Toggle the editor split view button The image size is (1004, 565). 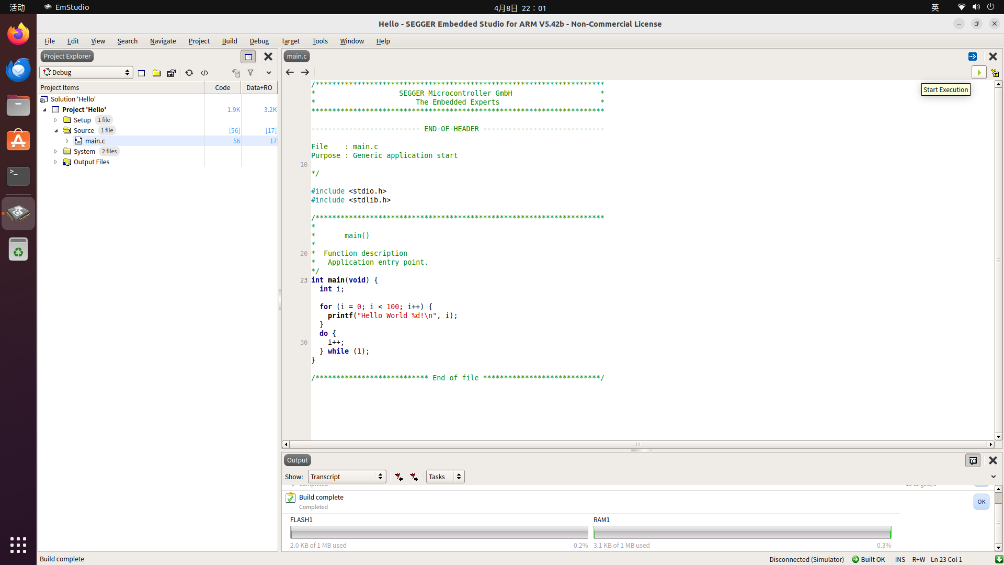click(973, 56)
